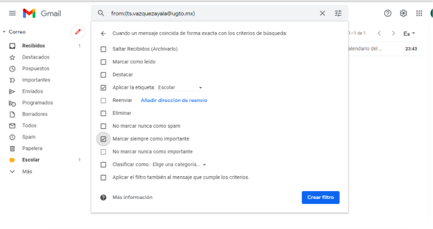Uncheck Marcar siempre como importante
Screen dimensions: 433x229
coord(103,139)
